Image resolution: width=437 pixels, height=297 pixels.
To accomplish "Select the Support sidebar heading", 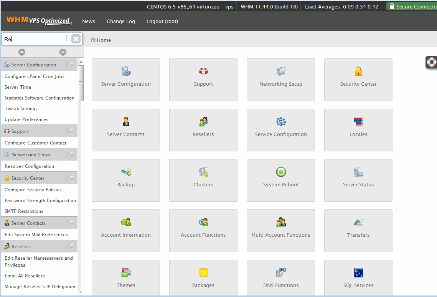I will click(20, 131).
